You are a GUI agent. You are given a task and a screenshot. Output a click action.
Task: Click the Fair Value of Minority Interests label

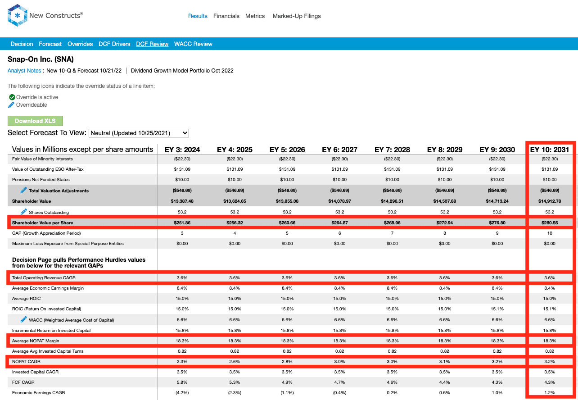(42, 159)
